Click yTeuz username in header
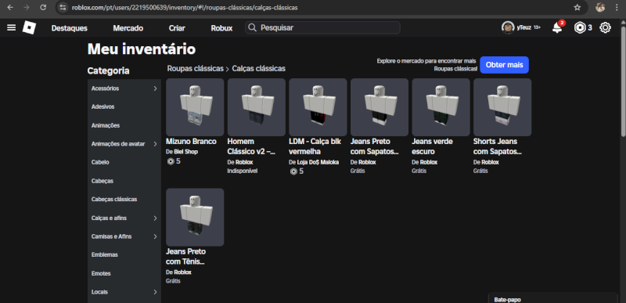 [523, 28]
